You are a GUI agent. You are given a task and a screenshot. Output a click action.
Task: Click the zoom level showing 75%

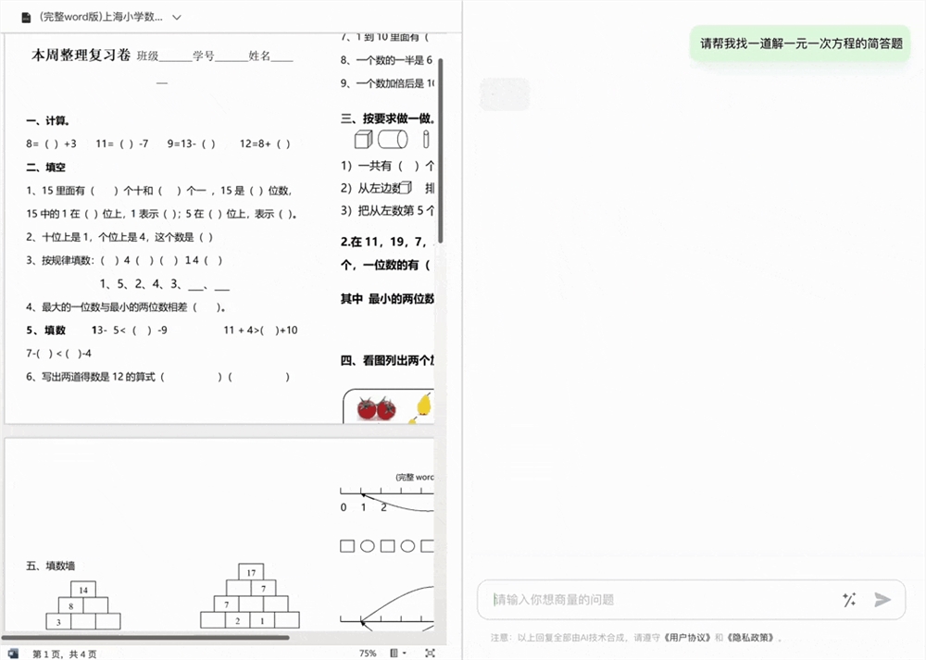tap(367, 653)
